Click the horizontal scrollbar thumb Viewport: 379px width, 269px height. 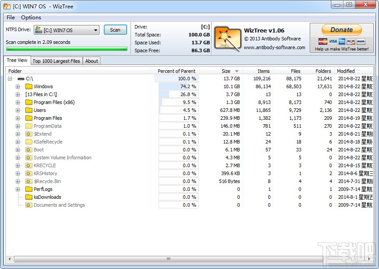pyautogui.click(x=169, y=259)
